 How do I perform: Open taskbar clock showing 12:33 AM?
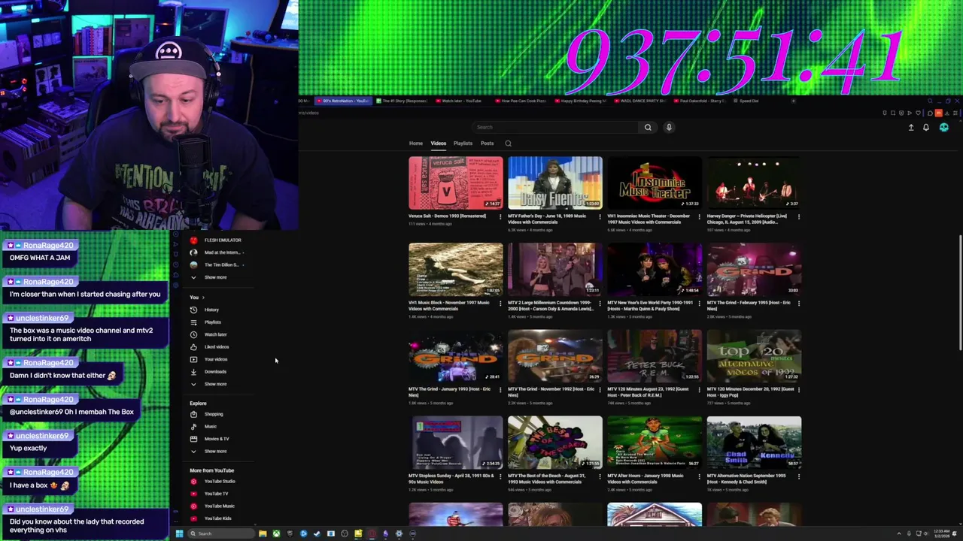pyautogui.click(x=942, y=533)
